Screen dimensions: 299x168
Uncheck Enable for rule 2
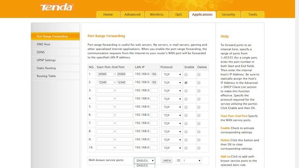186,83
